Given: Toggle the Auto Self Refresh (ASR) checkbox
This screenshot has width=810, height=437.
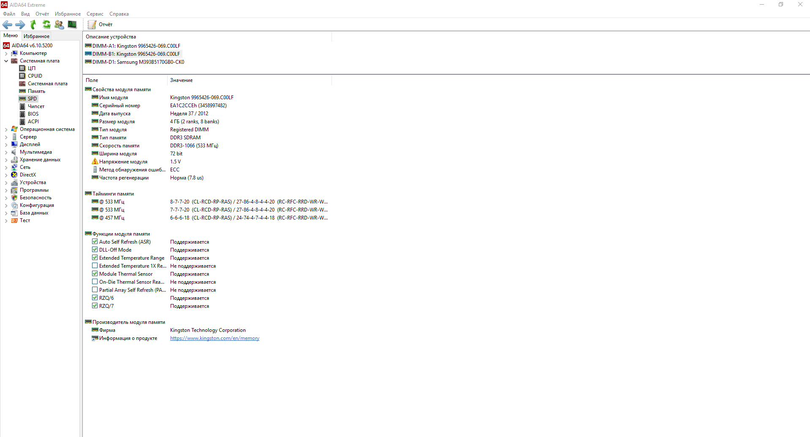Looking at the screenshot, I should coord(95,242).
